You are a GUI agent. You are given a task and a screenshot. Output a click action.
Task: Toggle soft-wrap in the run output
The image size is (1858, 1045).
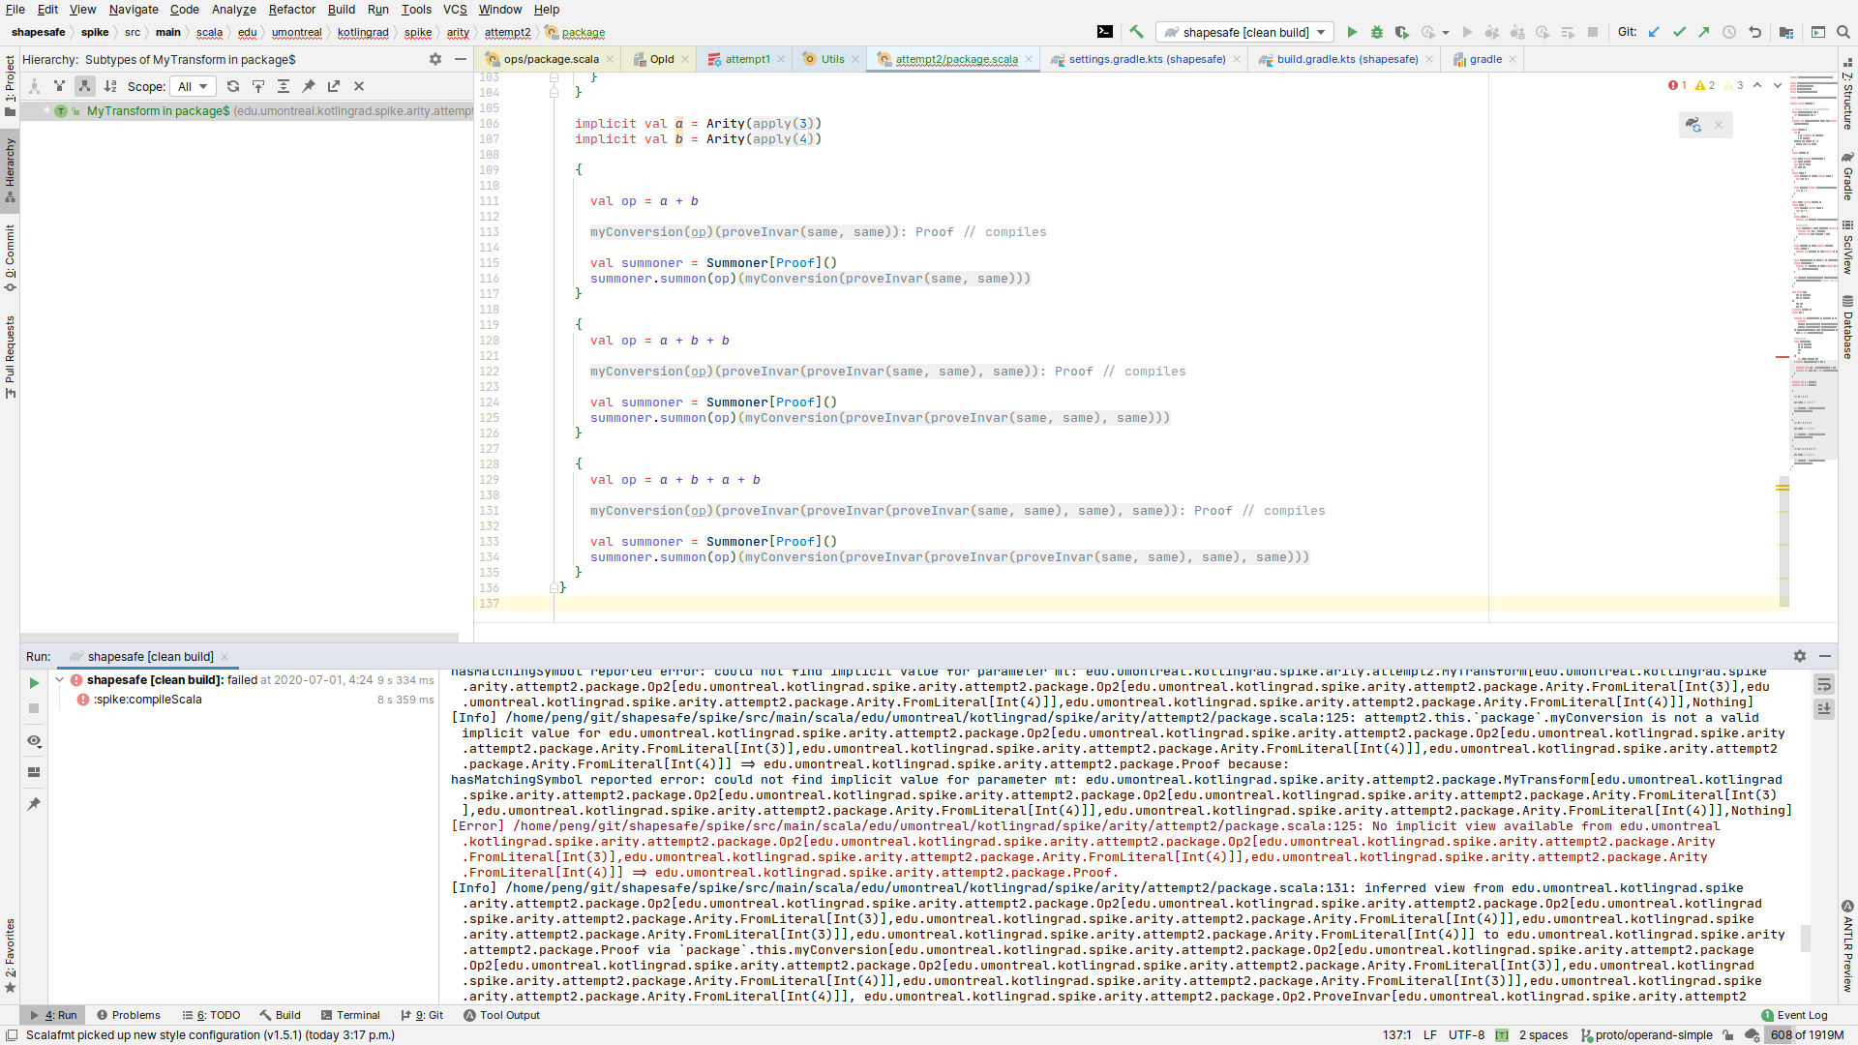pyautogui.click(x=1825, y=683)
